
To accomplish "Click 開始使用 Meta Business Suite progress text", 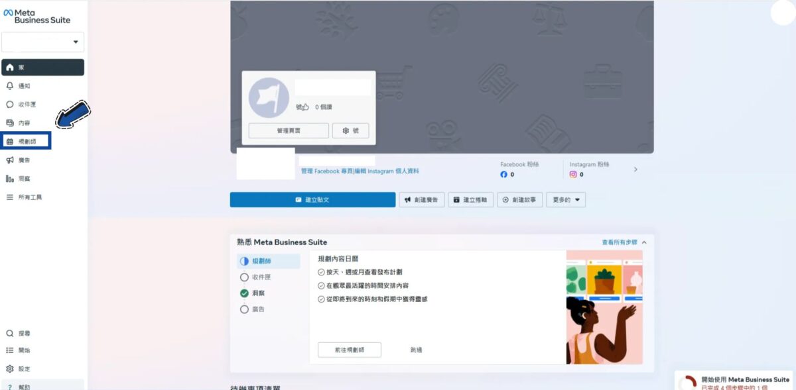I will 746,379.
